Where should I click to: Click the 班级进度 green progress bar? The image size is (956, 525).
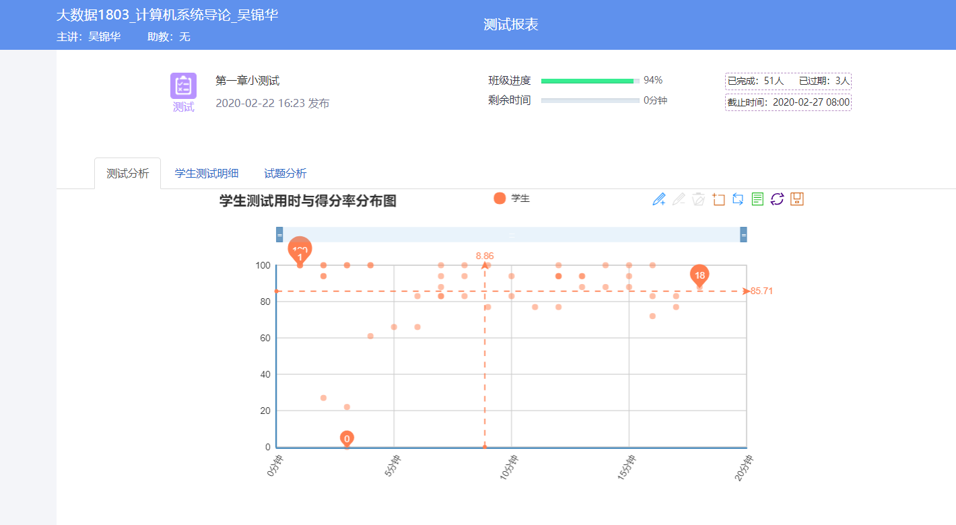pos(589,80)
